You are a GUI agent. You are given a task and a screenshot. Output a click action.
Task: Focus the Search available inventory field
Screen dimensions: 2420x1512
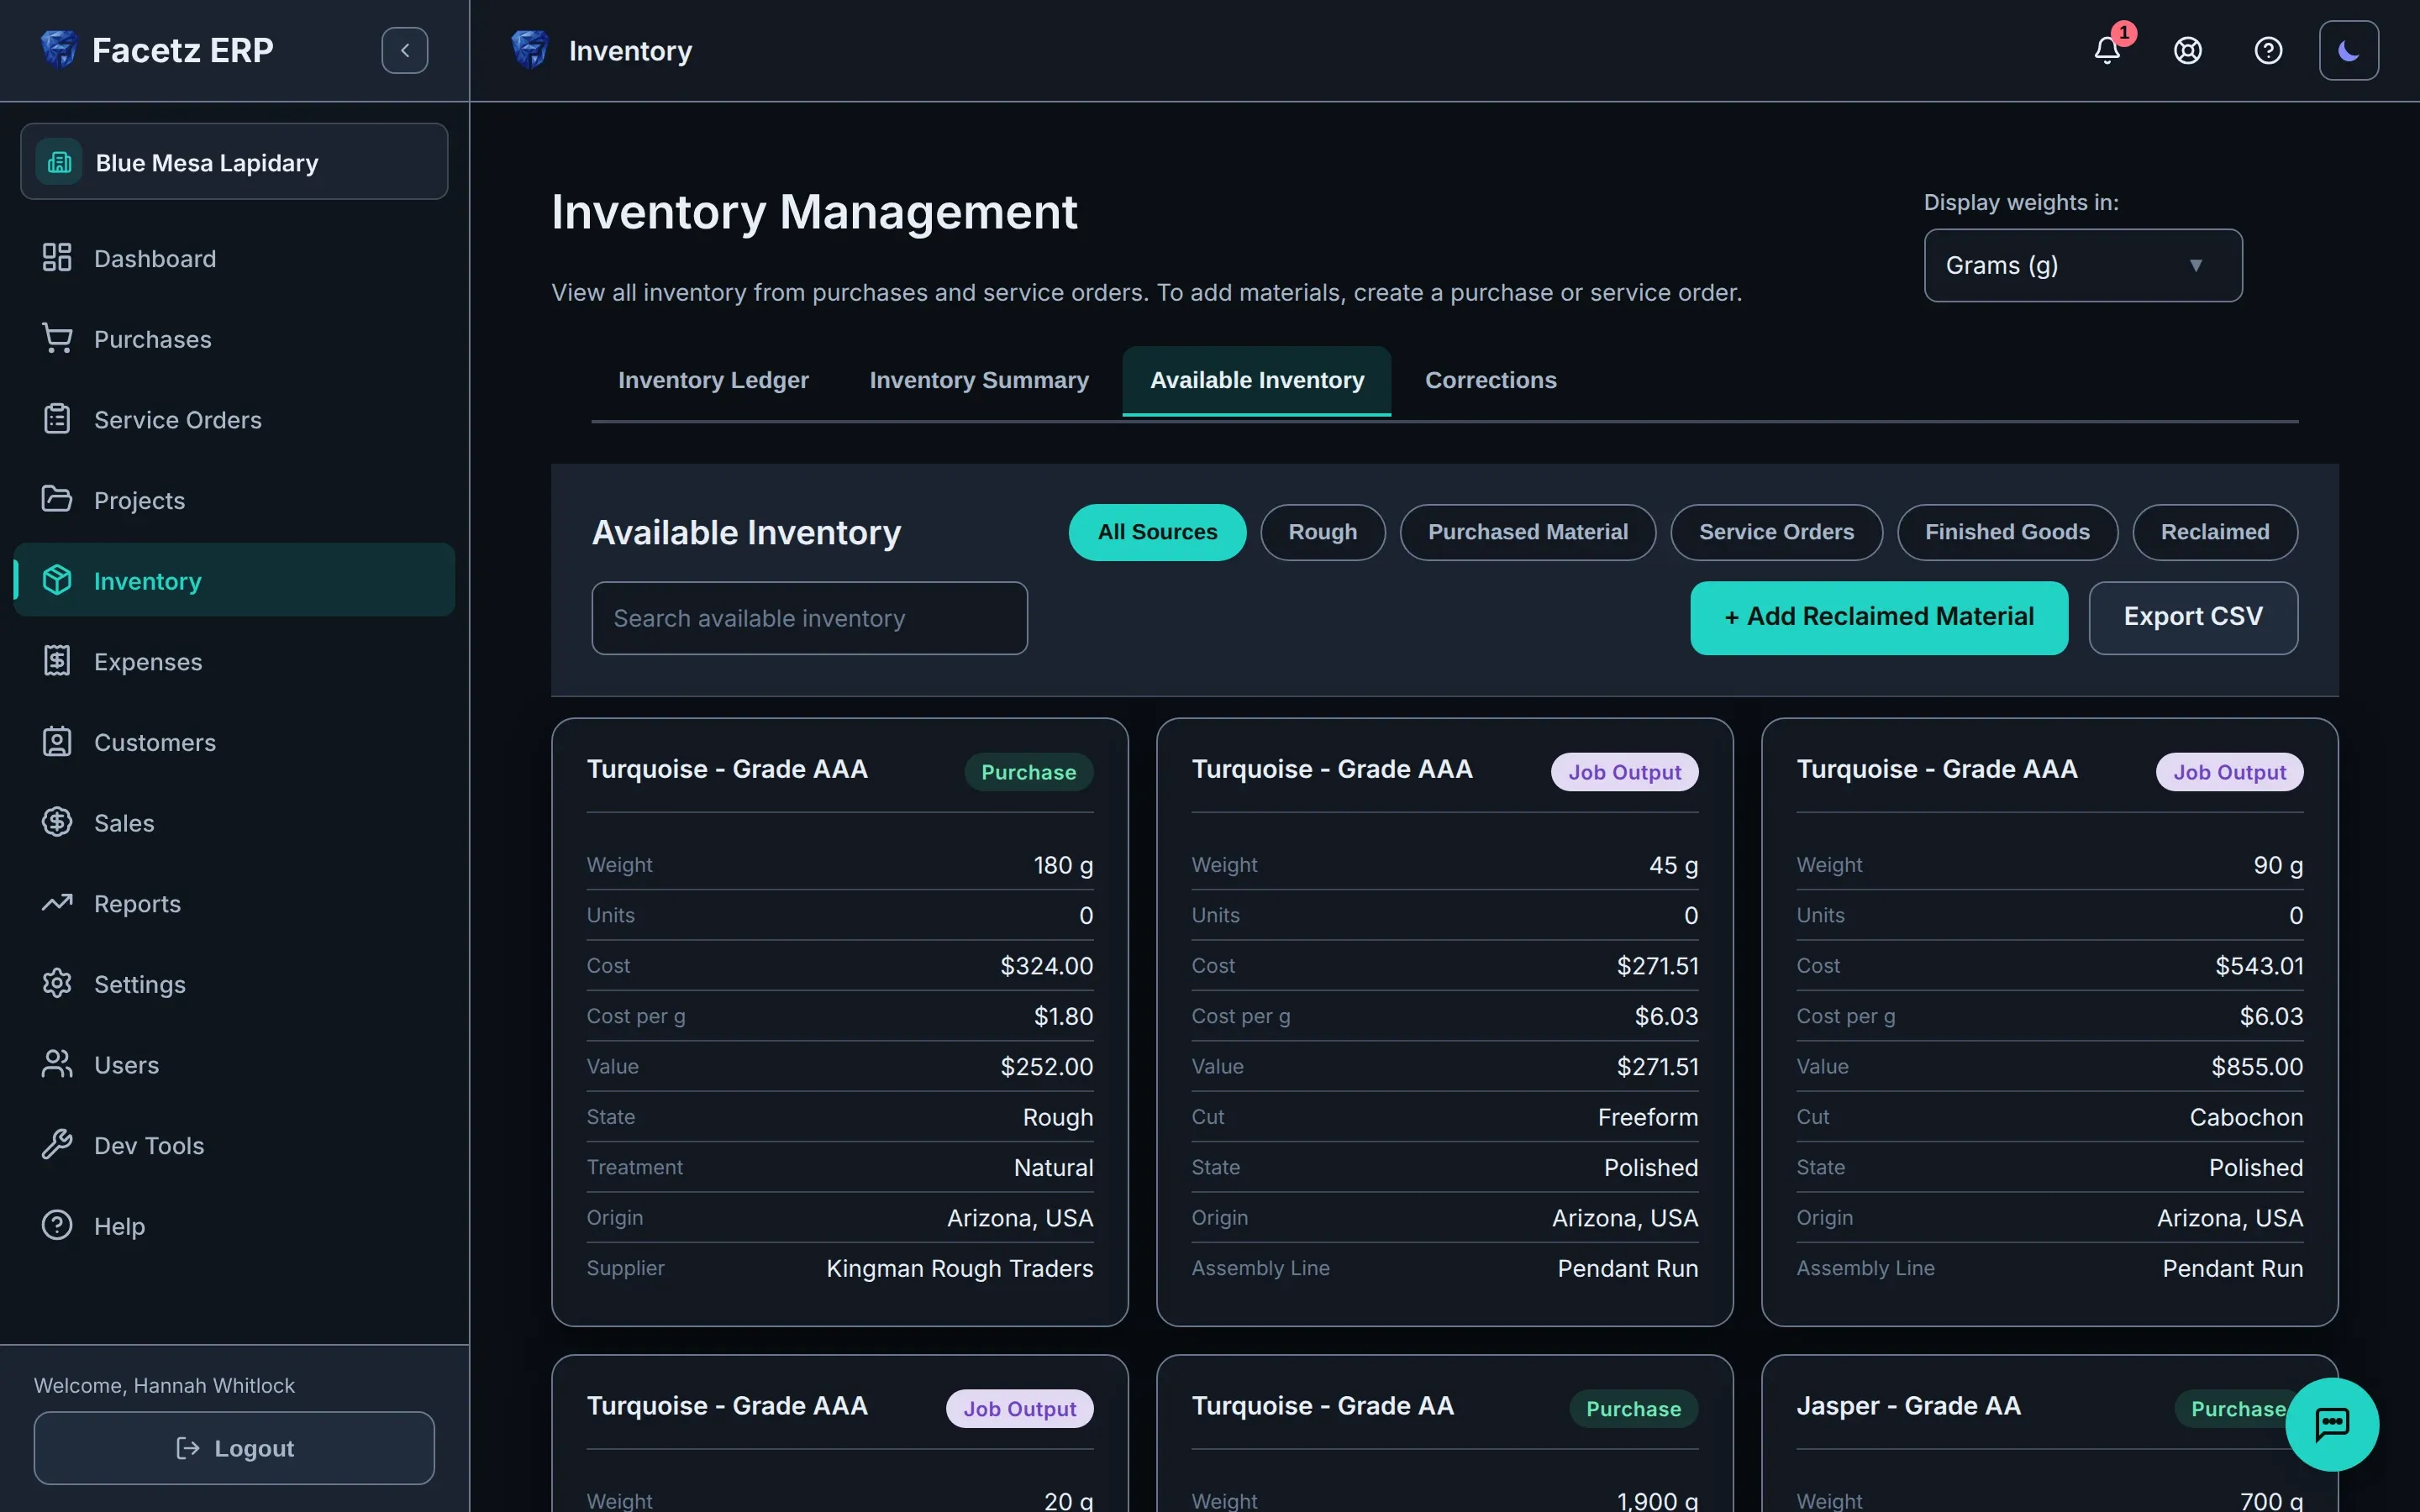point(809,618)
